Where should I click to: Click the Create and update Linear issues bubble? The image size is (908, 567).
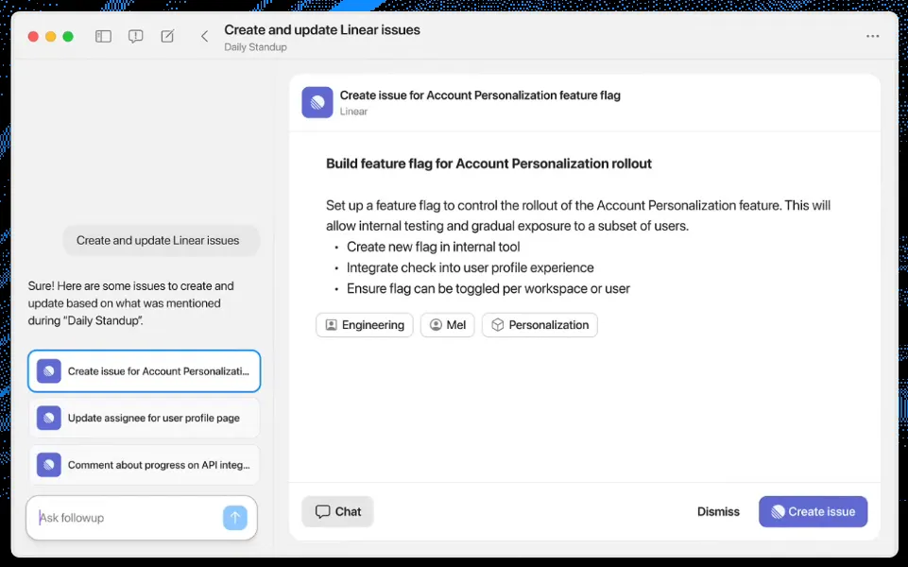point(158,240)
